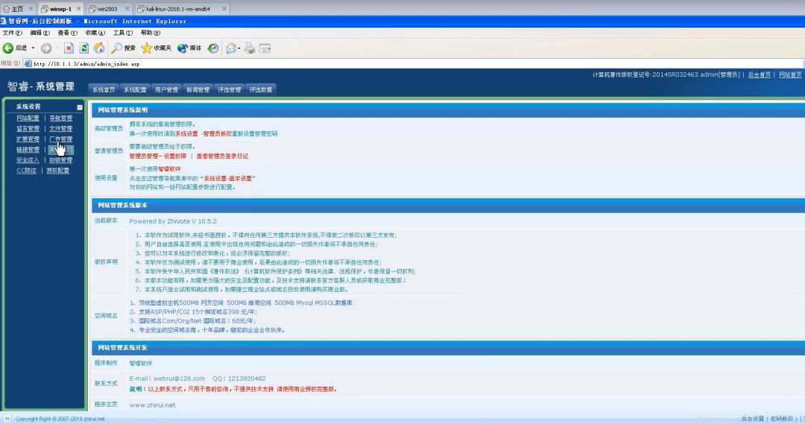Click the IE Forward arrow icon

pyautogui.click(x=46, y=48)
